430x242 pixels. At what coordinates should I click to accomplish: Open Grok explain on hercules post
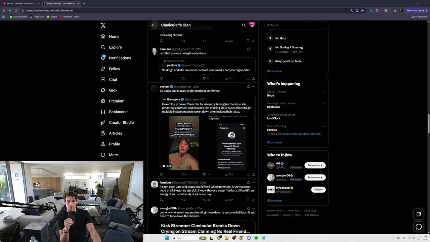tap(249, 49)
